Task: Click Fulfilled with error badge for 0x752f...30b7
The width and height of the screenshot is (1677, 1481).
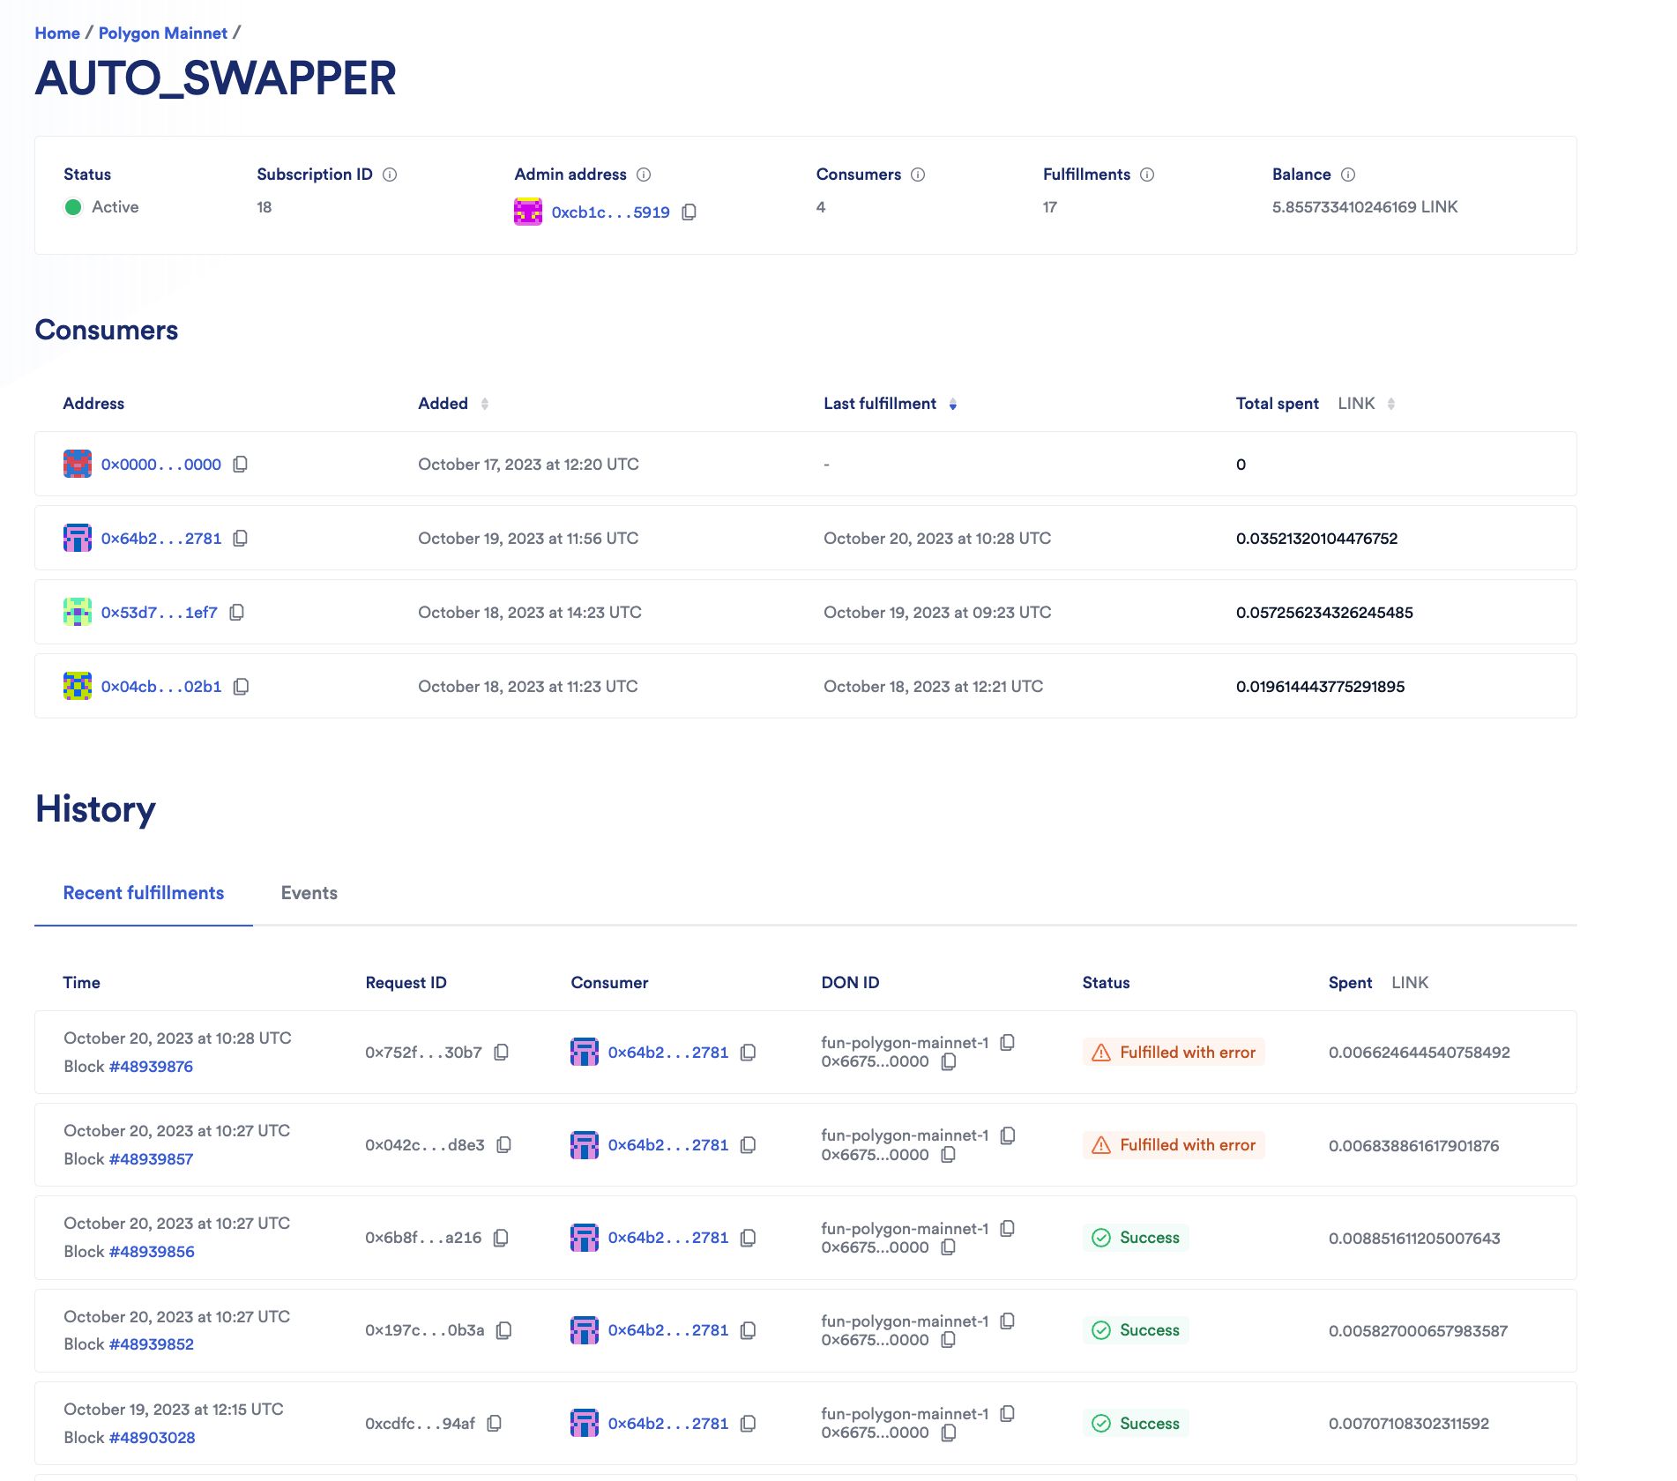Action: pyautogui.click(x=1174, y=1053)
